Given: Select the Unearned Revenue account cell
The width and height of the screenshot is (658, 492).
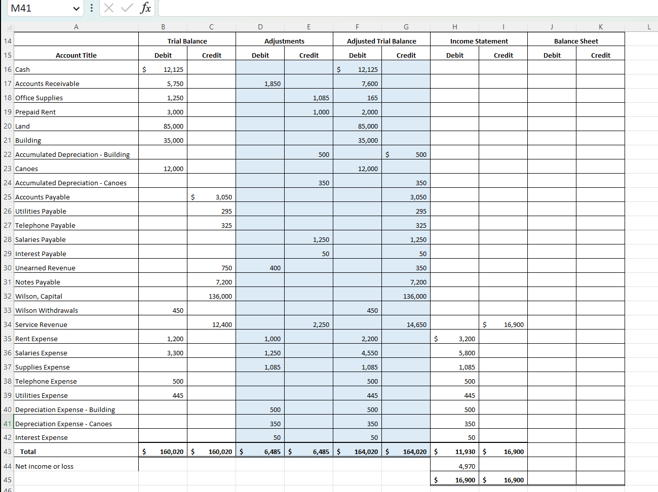Looking at the screenshot, I should pos(76,267).
